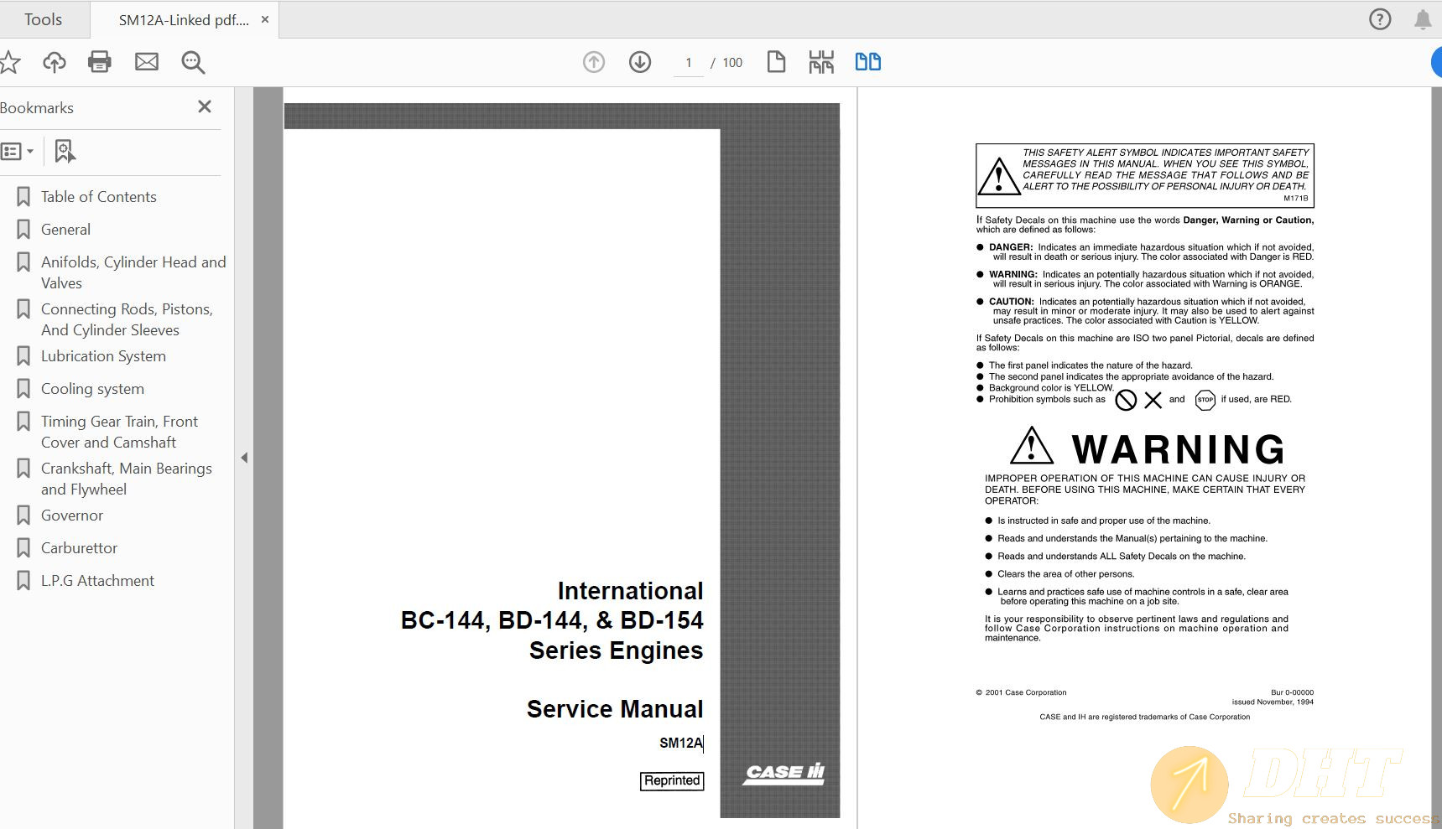Click the page number input field
This screenshot has width=1442, height=829.
[689, 63]
